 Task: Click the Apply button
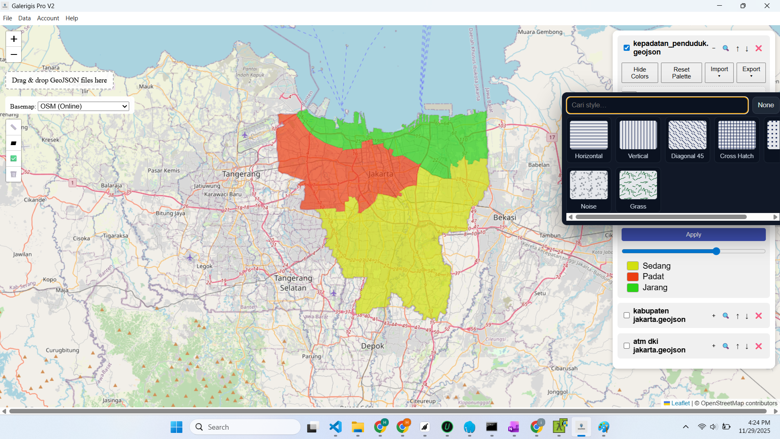pos(693,235)
